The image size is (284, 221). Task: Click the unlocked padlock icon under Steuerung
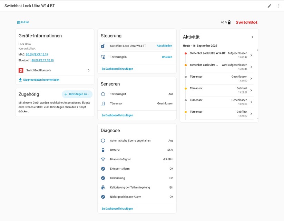(x=103, y=46)
